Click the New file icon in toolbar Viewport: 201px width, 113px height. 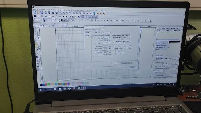coord(35,13)
